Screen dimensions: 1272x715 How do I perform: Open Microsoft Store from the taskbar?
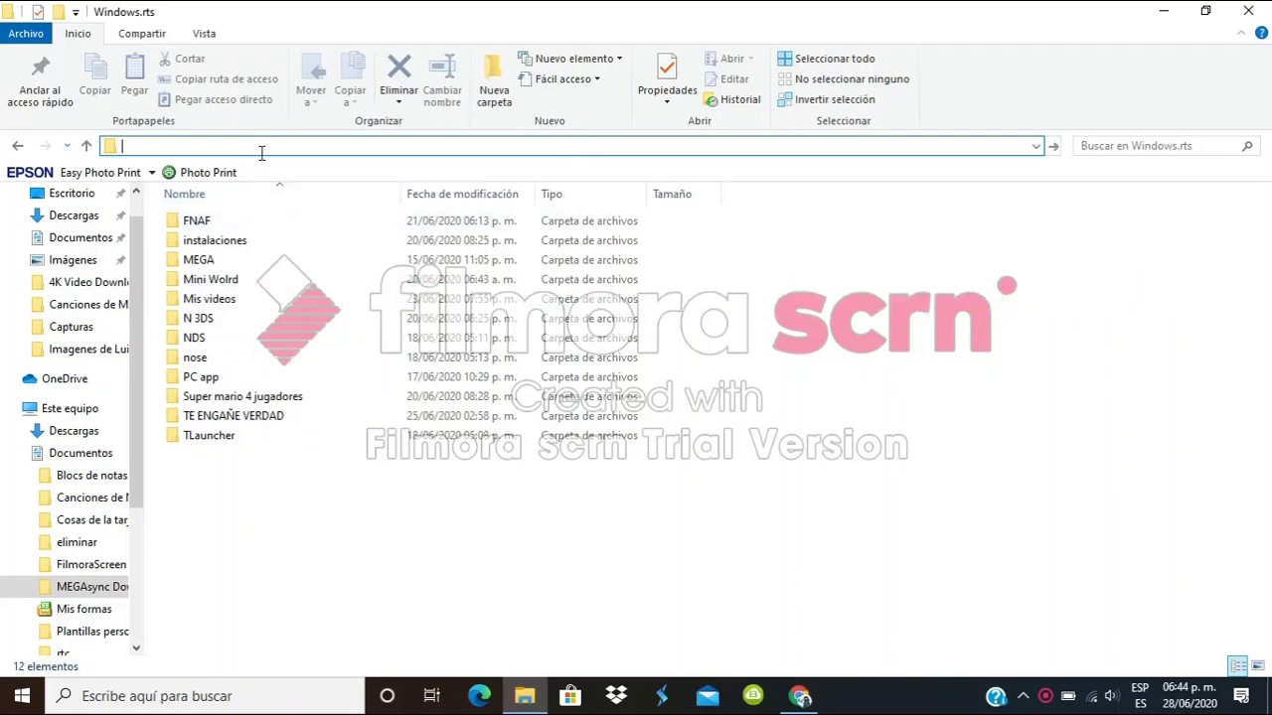tap(570, 696)
